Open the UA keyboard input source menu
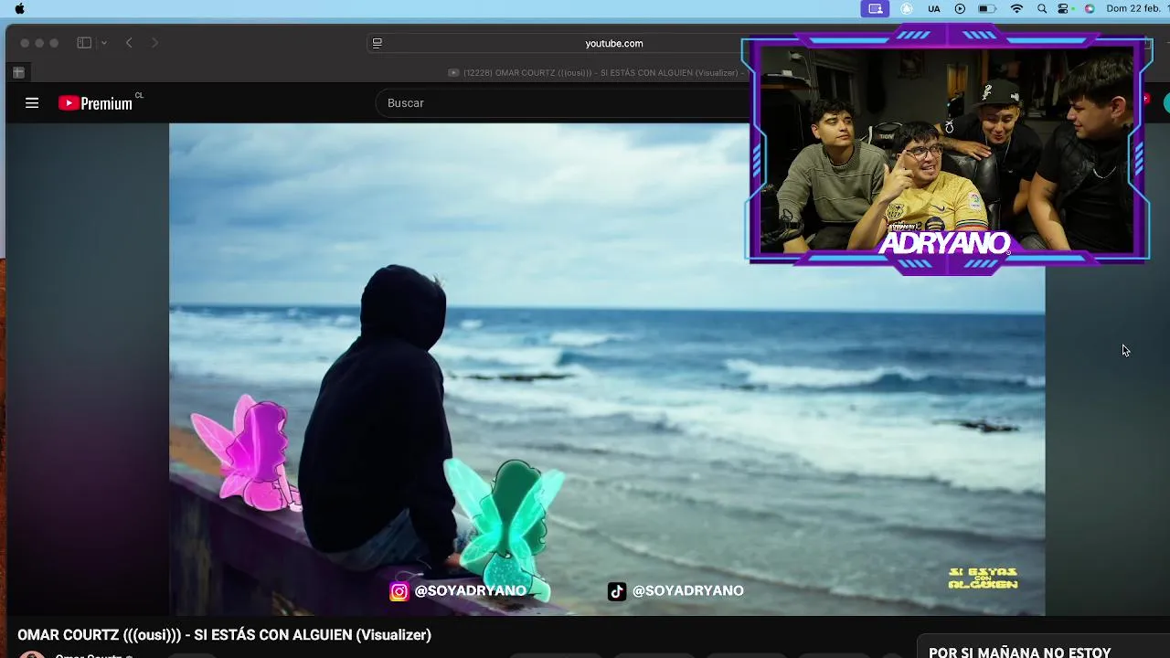 (x=934, y=8)
